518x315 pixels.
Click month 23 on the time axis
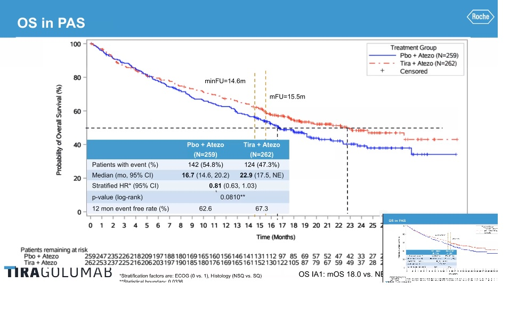[x=350, y=225]
